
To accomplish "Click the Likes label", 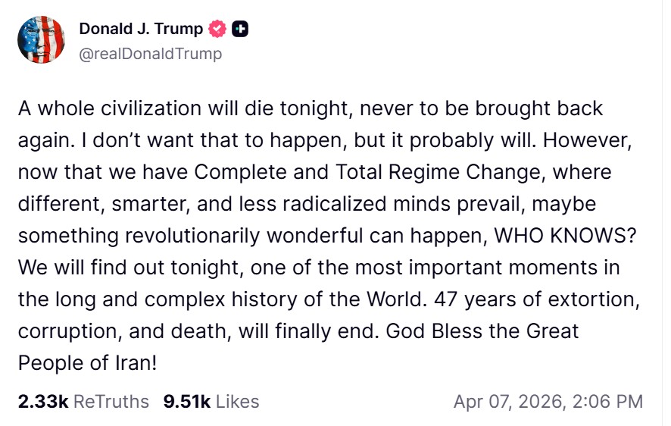I will 237,401.
